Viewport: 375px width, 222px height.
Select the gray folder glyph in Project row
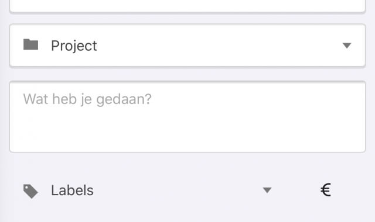pos(30,44)
